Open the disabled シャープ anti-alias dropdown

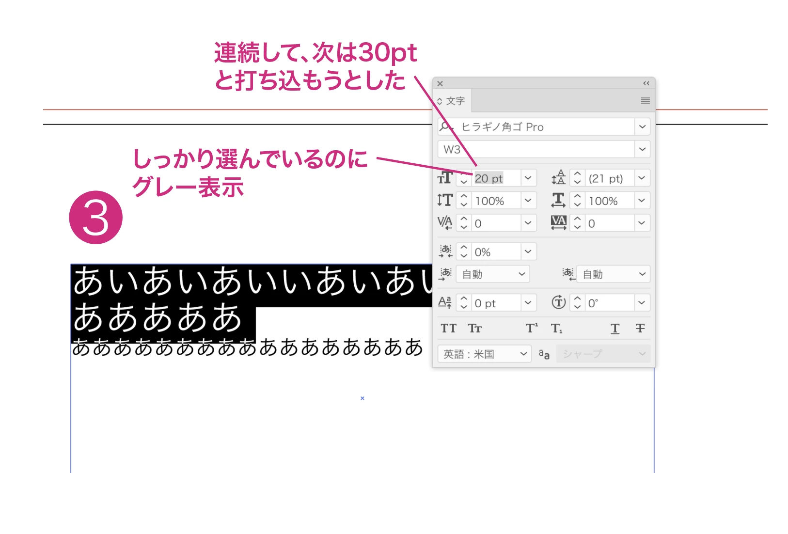[603, 354]
